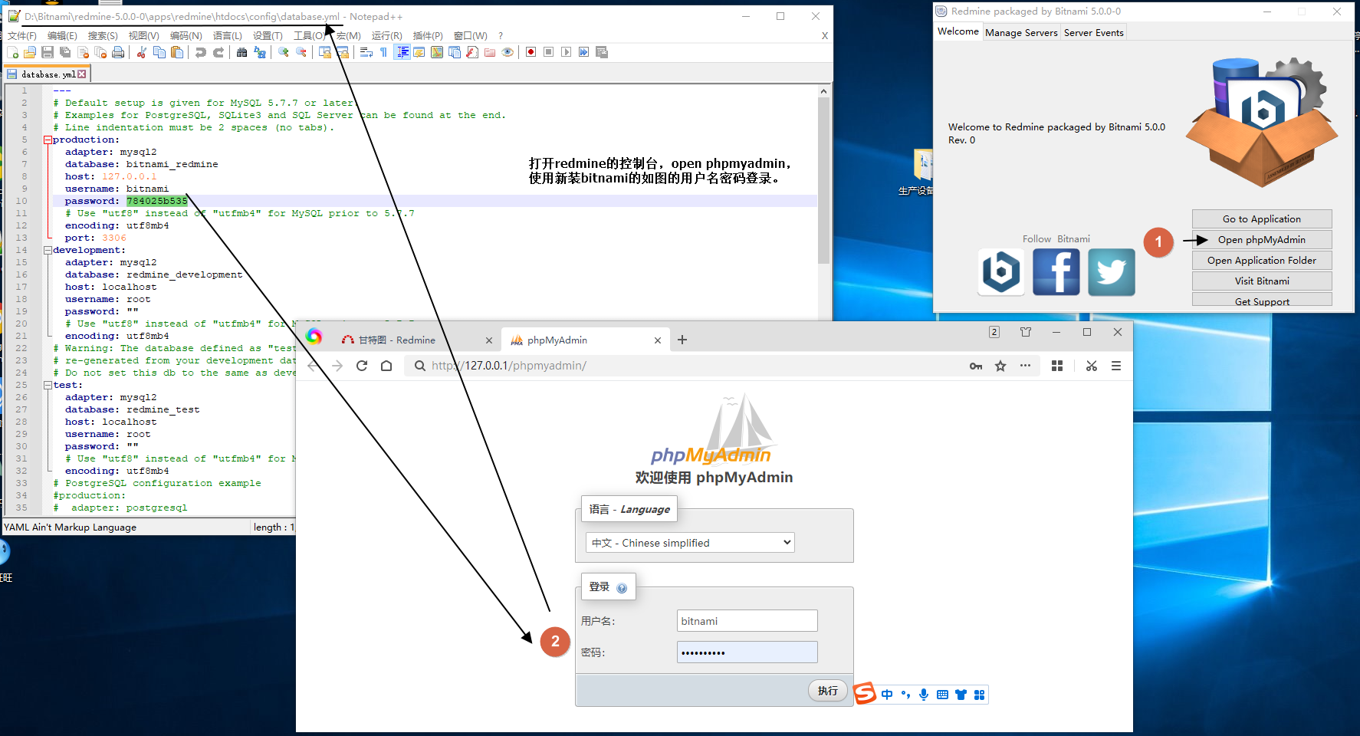Save the file with the floppy disk icon

tap(48, 52)
